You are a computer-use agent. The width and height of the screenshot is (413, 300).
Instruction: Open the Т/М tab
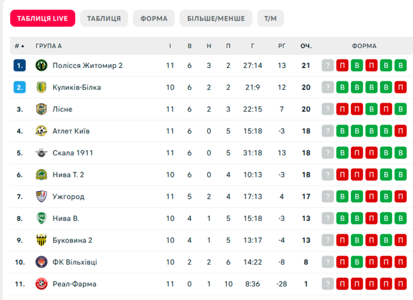pos(270,18)
